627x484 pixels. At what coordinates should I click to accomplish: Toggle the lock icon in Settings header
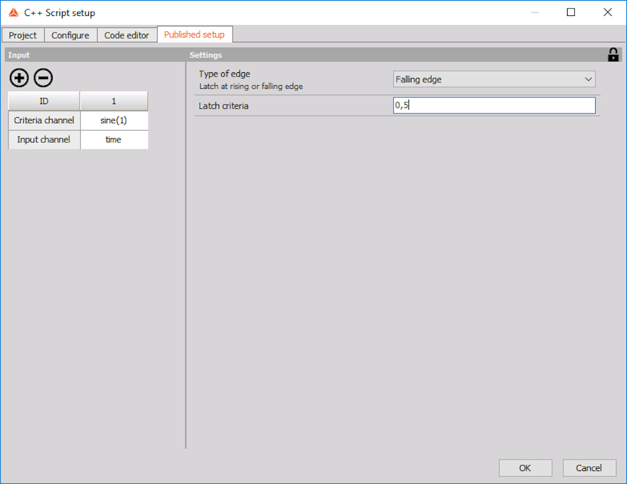coord(613,55)
